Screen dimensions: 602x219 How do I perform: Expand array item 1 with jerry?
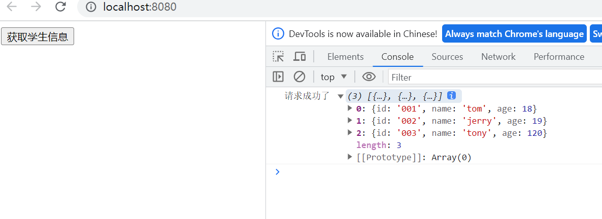pos(350,120)
